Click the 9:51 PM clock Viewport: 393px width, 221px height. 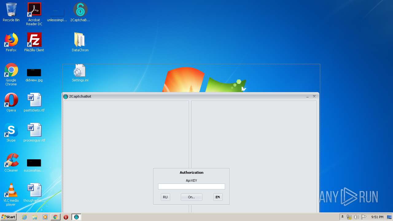point(377,217)
